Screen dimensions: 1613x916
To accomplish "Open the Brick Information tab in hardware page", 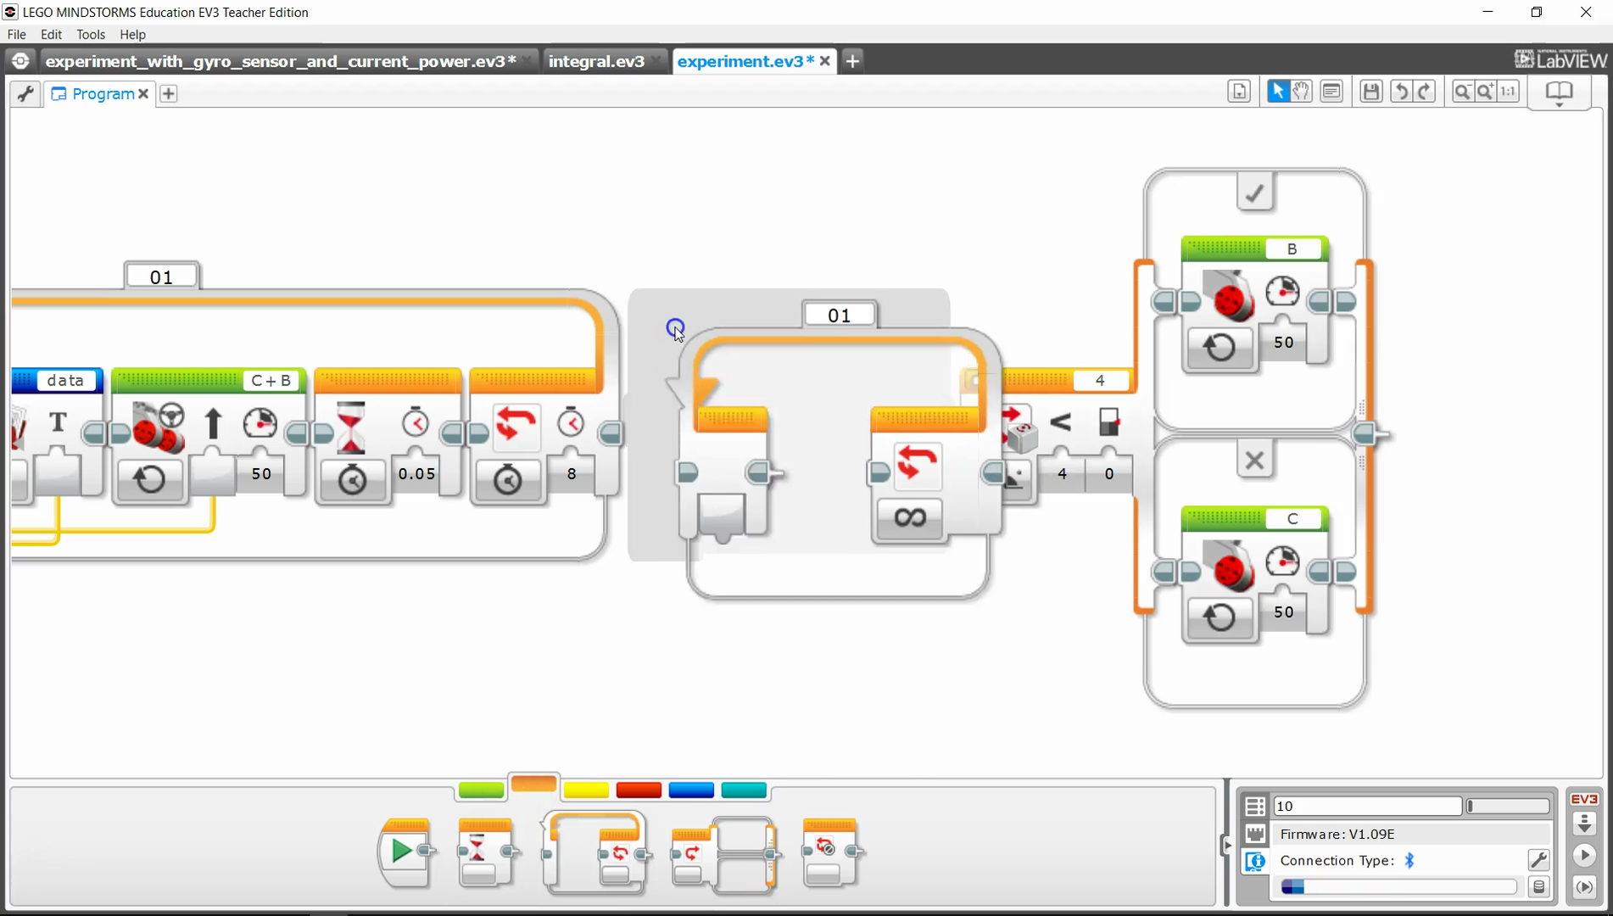I will [x=1254, y=862].
